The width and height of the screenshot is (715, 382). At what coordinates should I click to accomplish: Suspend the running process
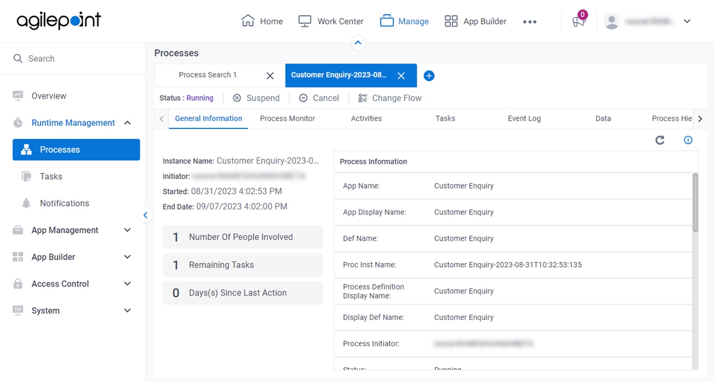[256, 98]
